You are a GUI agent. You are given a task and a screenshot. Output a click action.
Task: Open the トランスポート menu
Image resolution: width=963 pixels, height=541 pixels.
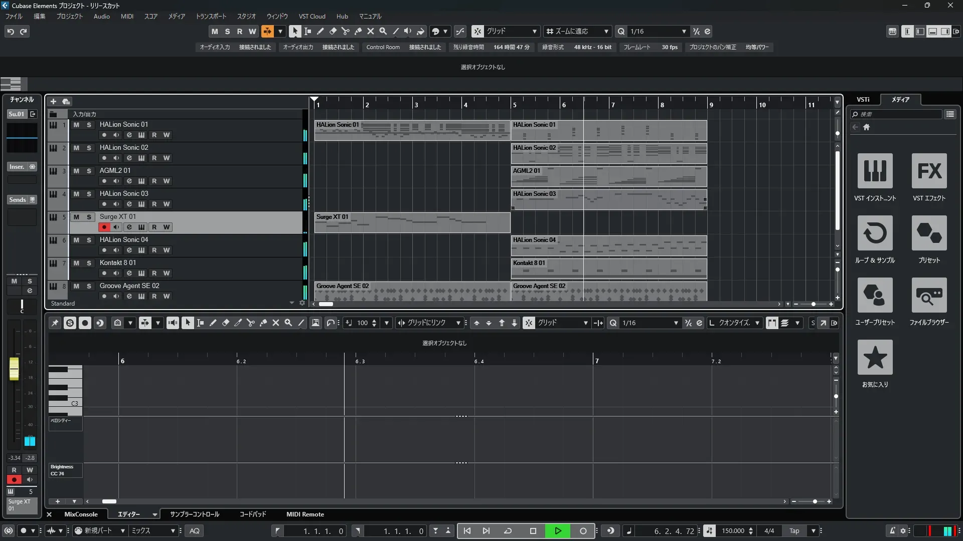click(211, 17)
